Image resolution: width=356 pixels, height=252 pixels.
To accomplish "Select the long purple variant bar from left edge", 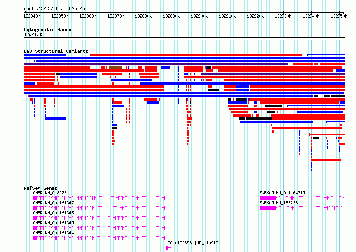I will 156,64.
